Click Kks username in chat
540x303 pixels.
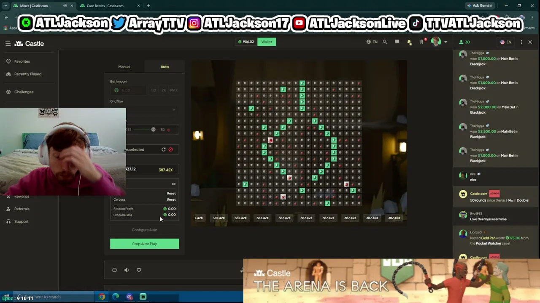pos(473,174)
